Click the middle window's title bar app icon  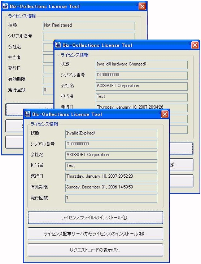[58, 45]
